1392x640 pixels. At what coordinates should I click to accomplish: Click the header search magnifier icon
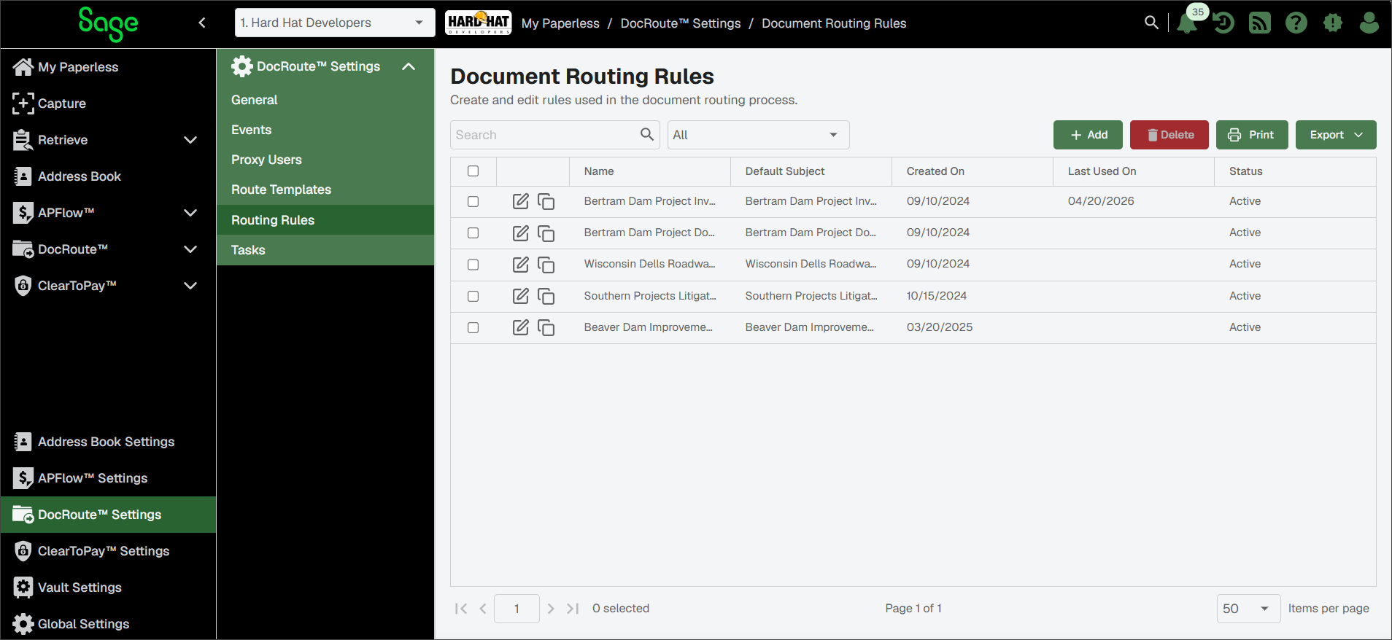[1151, 23]
